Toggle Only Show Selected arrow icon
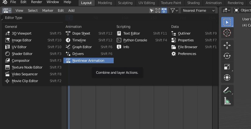Screen dimensions: 251x129 click(x=152, y=10)
